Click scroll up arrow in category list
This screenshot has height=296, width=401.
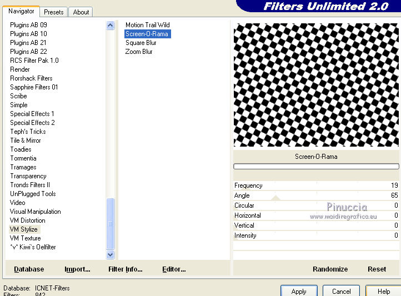point(110,25)
